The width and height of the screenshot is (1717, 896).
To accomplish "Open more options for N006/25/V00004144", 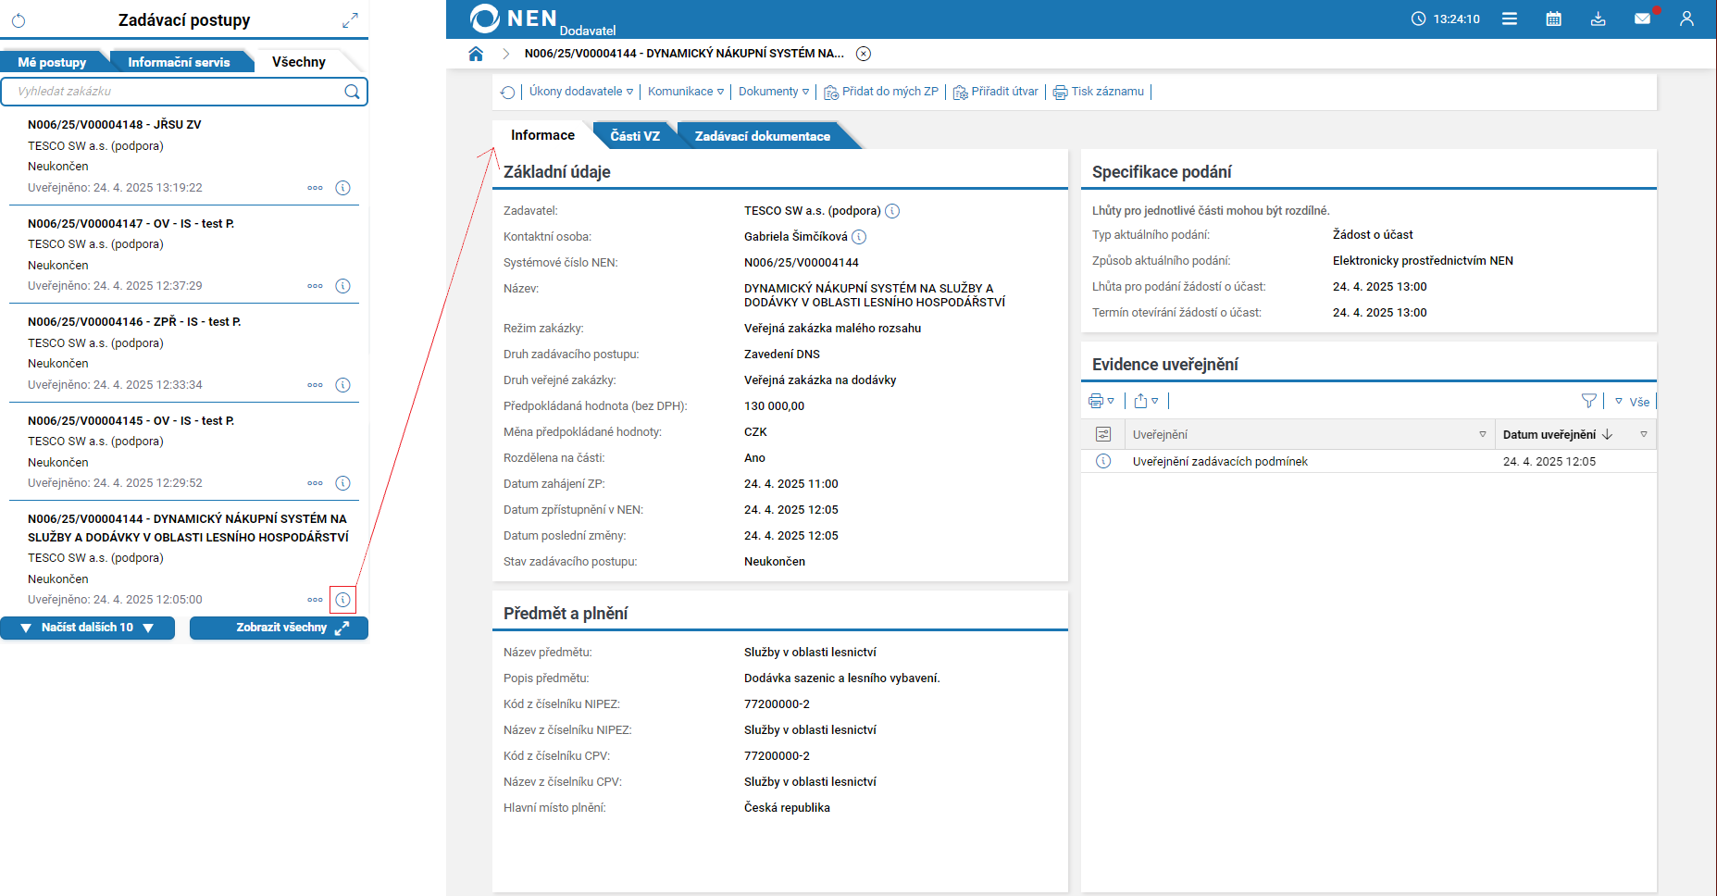I will [x=316, y=600].
